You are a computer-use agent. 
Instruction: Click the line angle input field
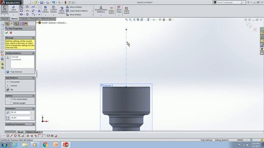coord(20,118)
